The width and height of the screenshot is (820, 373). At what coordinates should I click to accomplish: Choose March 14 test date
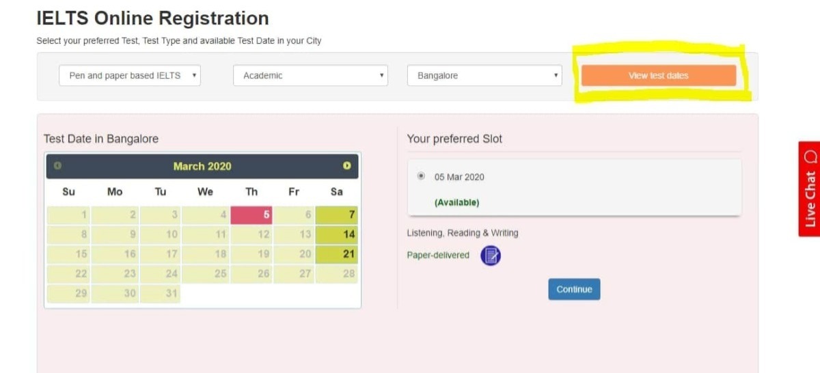point(336,234)
